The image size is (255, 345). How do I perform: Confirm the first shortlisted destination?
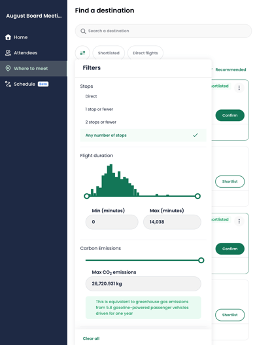click(x=229, y=115)
